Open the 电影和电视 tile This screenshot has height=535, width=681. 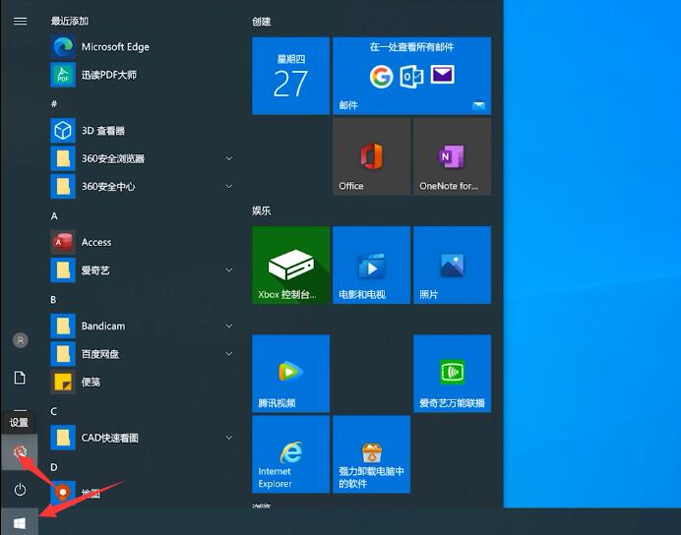coord(371,266)
